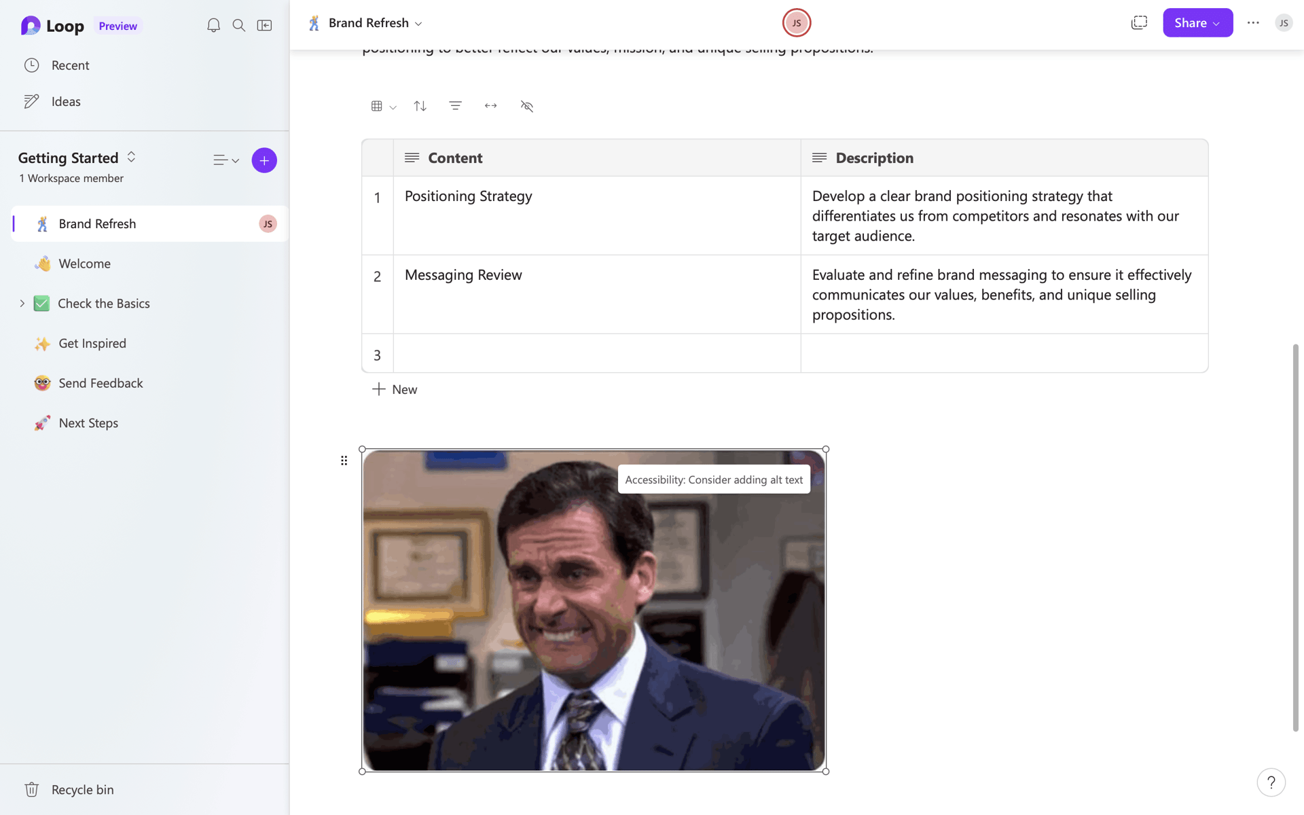Collapse the sidebar panel icon
This screenshot has height=815, width=1304.
point(264,25)
